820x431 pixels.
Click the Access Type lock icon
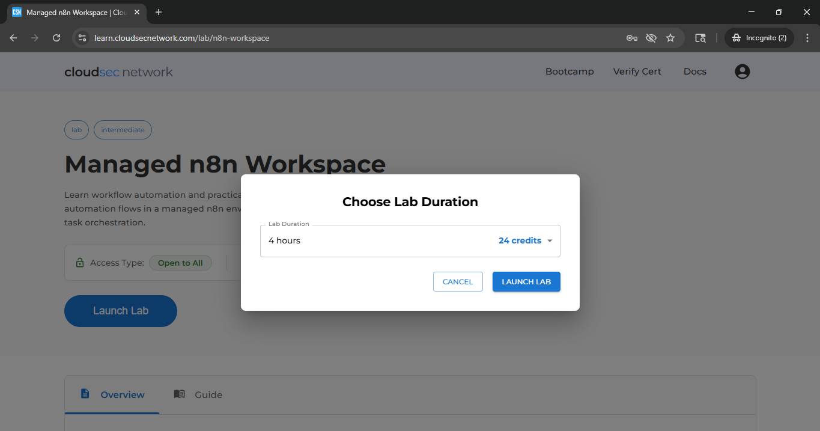tap(80, 263)
